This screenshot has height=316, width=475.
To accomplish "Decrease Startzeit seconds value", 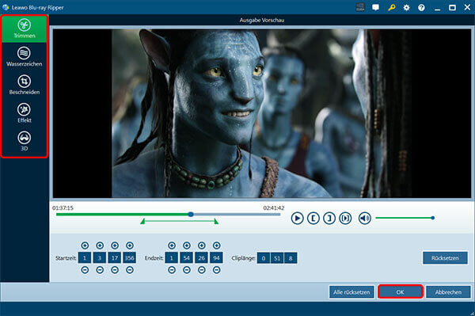I will [x=115, y=270].
